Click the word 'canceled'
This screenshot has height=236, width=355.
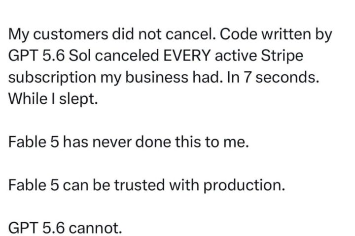click(127, 56)
